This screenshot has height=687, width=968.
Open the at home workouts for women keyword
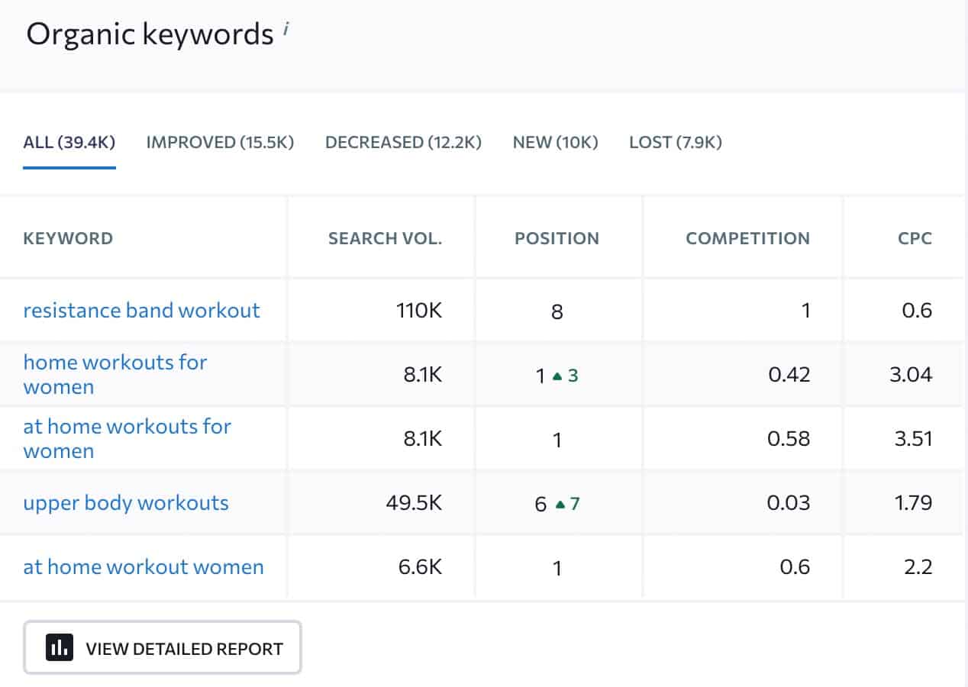tap(127, 438)
